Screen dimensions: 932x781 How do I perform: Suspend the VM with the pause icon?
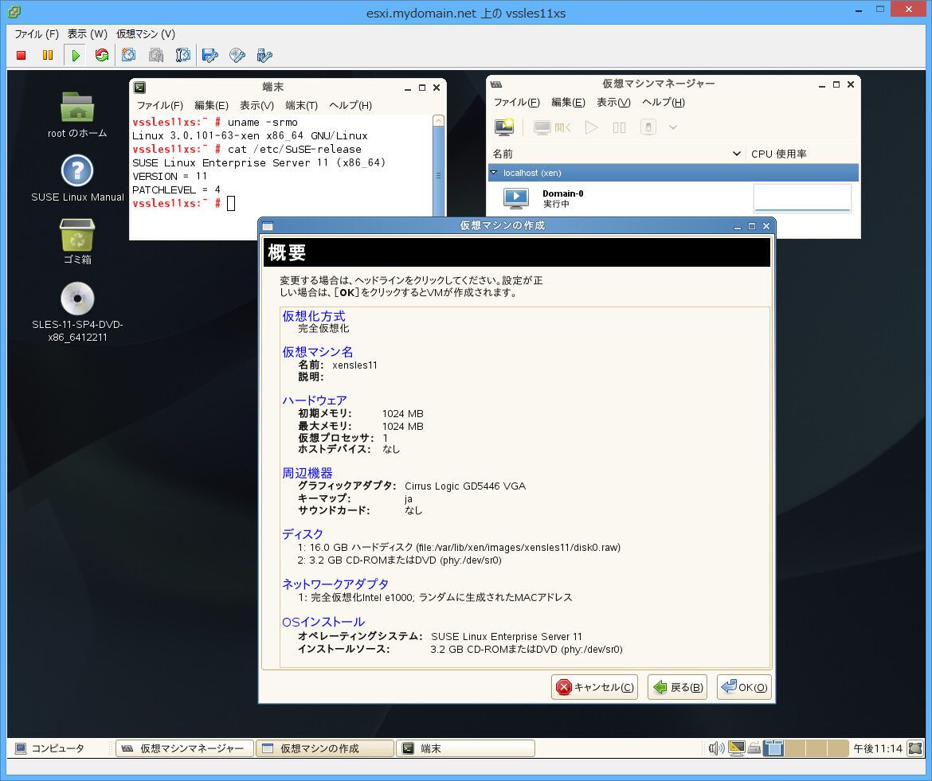(48, 55)
